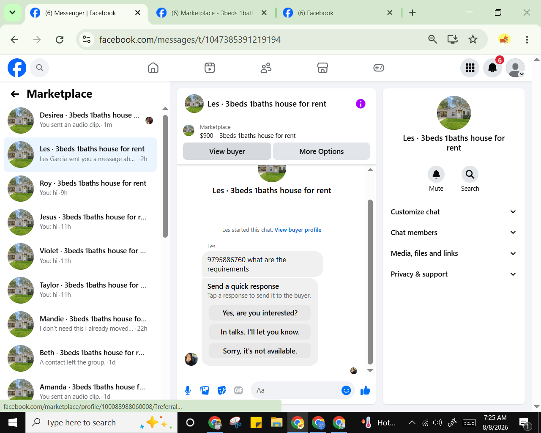Open the Beth conversation
This screenshot has height=433, width=541.
click(80, 358)
